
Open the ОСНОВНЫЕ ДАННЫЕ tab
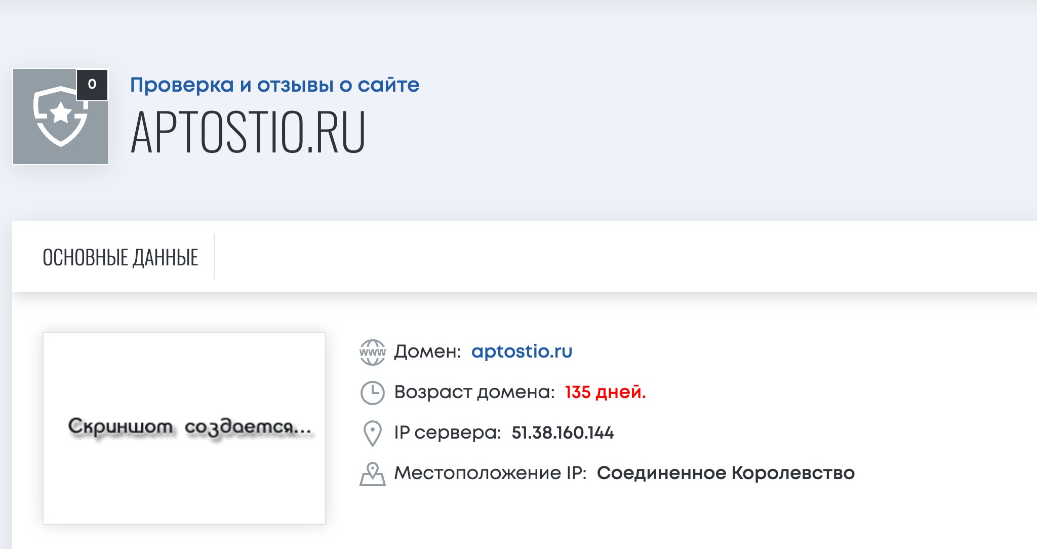tap(121, 257)
